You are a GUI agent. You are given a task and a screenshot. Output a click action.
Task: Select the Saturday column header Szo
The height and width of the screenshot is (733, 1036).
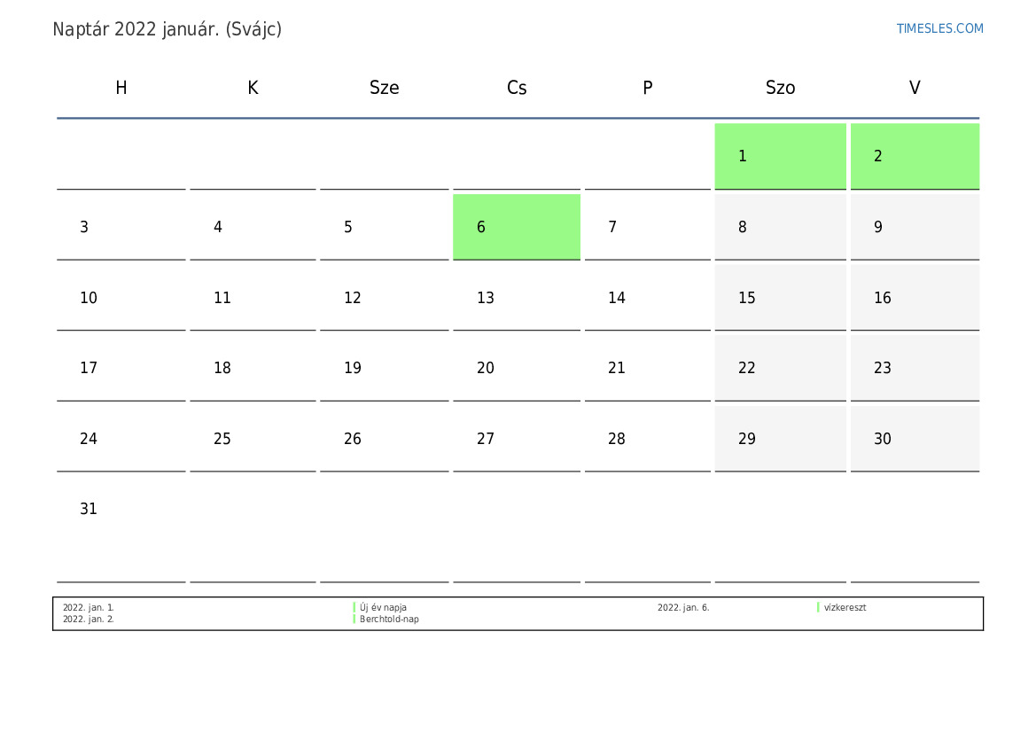click(x=780, y=88)
